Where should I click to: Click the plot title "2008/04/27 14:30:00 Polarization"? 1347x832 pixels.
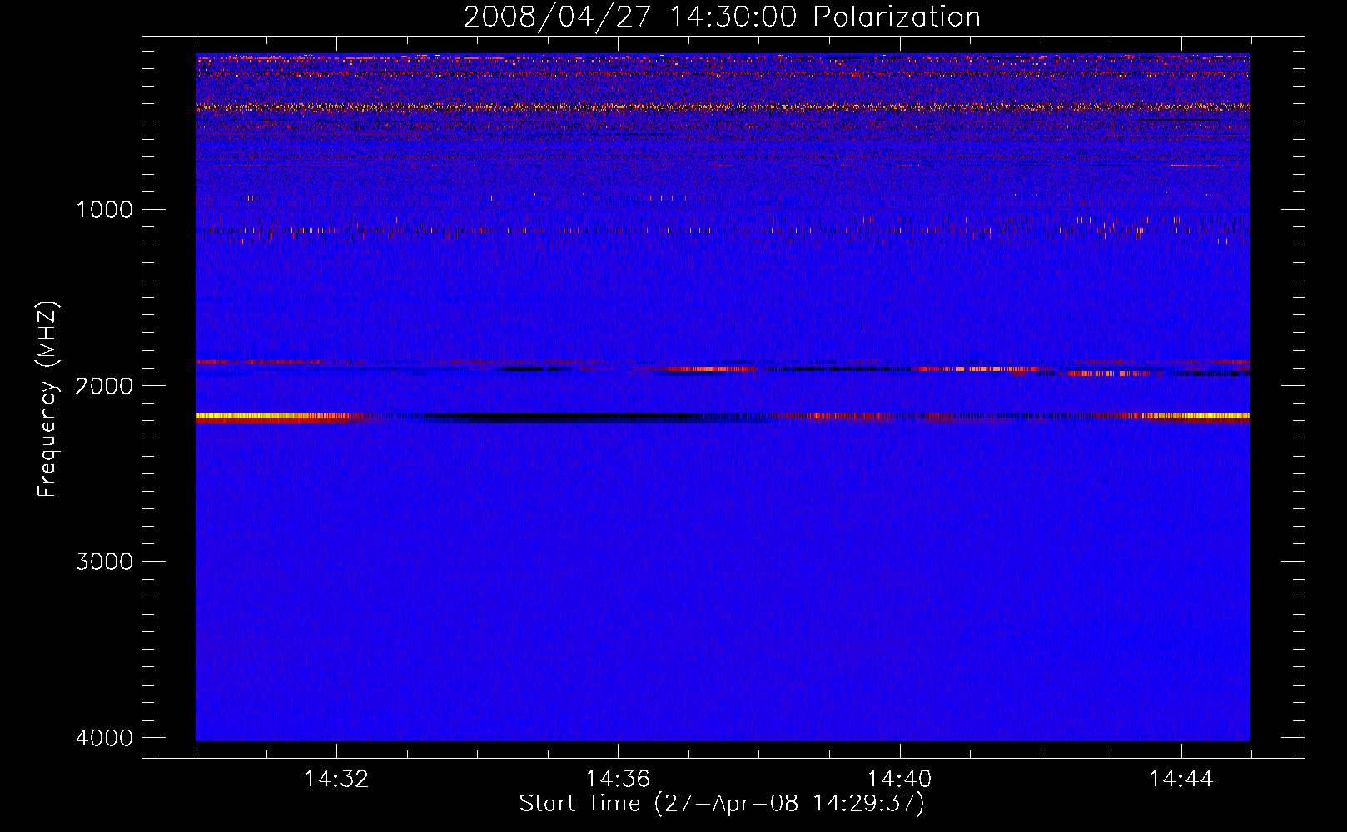coord(722,17)
